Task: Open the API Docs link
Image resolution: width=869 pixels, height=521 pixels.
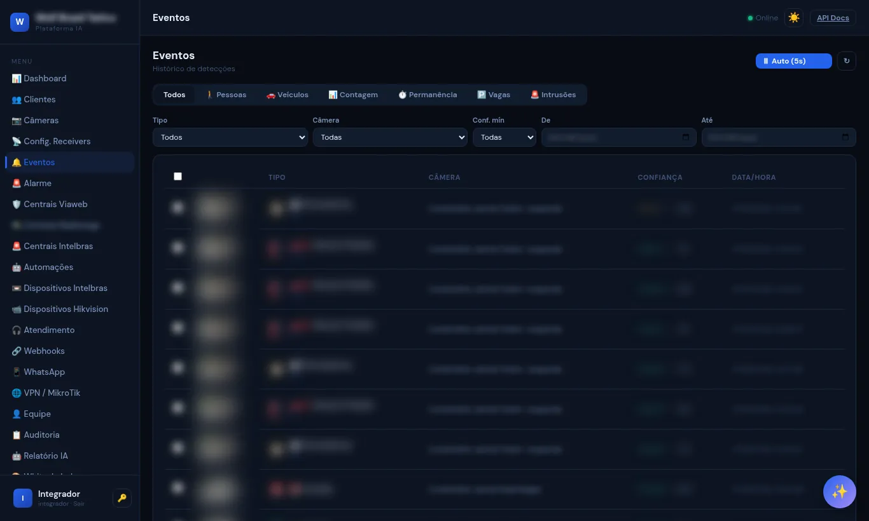Action: pyautogui.click(x=833, y=18)
